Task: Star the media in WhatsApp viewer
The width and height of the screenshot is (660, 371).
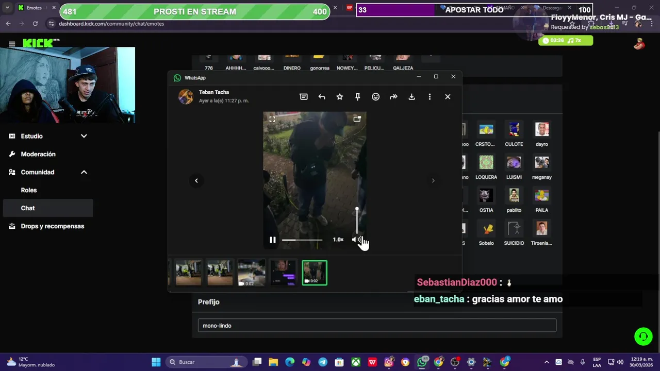Action: (x=340, y=97)
